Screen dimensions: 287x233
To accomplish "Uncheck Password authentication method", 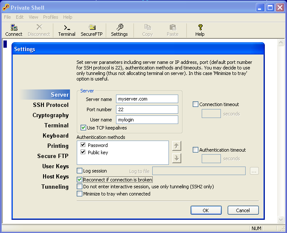I will (x=83, y=145).
